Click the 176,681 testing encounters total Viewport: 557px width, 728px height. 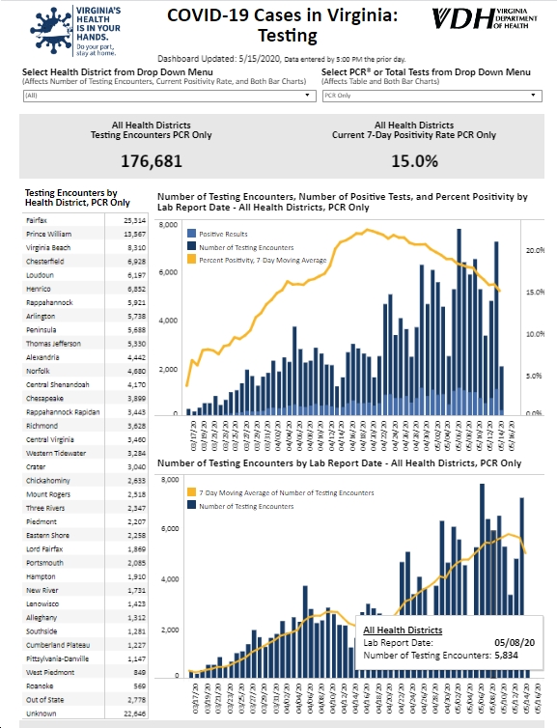tap(152, 161)
